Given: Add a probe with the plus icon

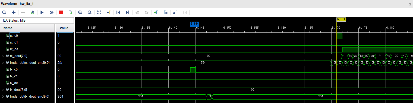Looking at the screenshot, I should (14, 12).
